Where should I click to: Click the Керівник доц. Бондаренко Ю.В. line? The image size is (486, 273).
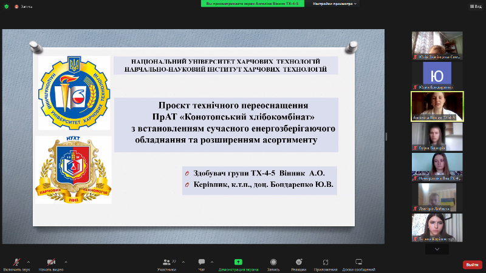click(x=264, y=184)
